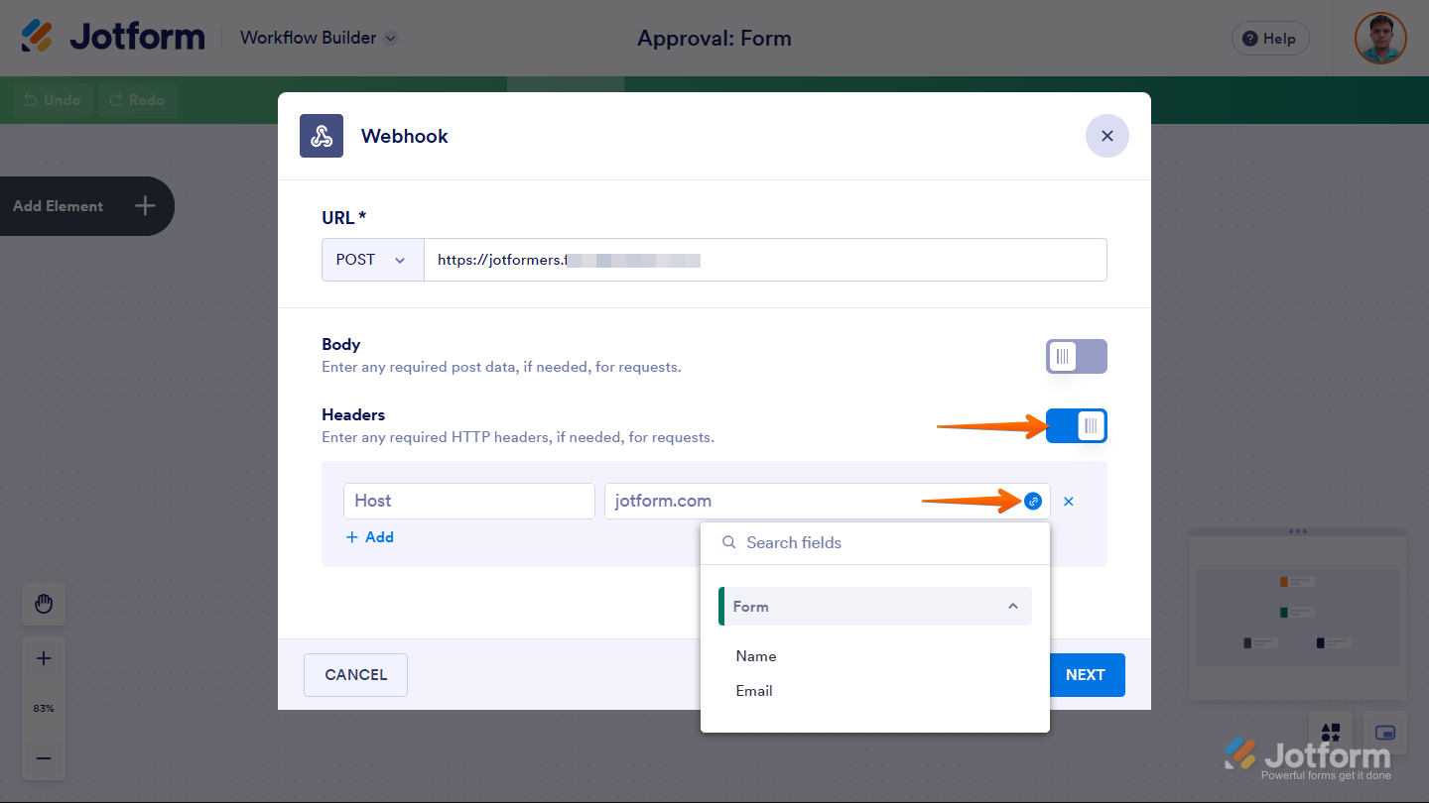
Task: Zoom out with the minus control
Action: 43,758
